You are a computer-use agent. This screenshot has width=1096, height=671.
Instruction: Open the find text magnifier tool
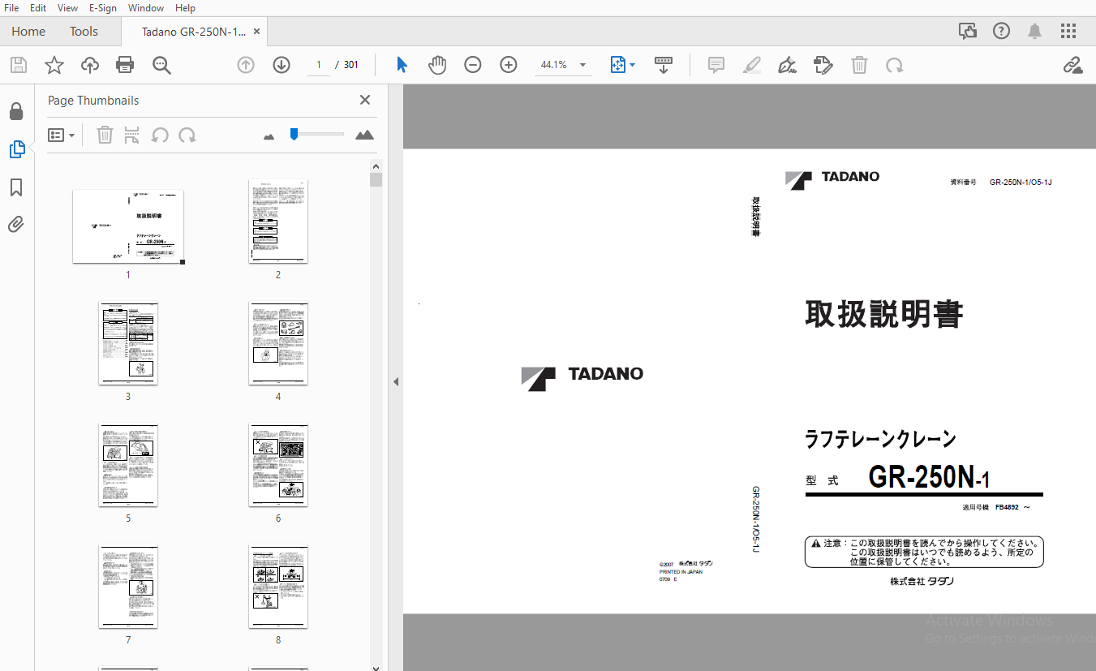click(161, 65)
